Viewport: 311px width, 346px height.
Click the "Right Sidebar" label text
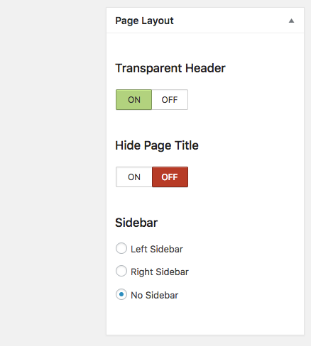click(160, 272)
